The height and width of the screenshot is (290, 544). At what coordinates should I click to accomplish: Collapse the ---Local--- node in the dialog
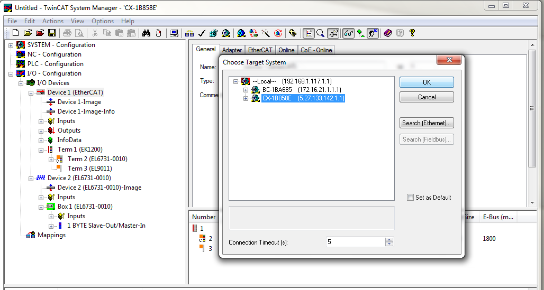click(236, 81)
